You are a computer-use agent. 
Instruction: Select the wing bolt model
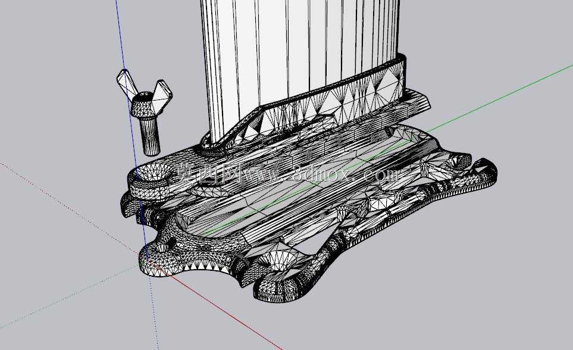click(x=145, y=111)
